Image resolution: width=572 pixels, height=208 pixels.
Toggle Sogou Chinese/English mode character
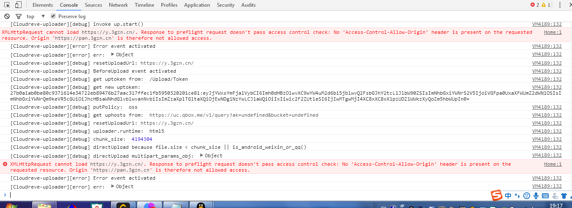[x=508, y=196]
